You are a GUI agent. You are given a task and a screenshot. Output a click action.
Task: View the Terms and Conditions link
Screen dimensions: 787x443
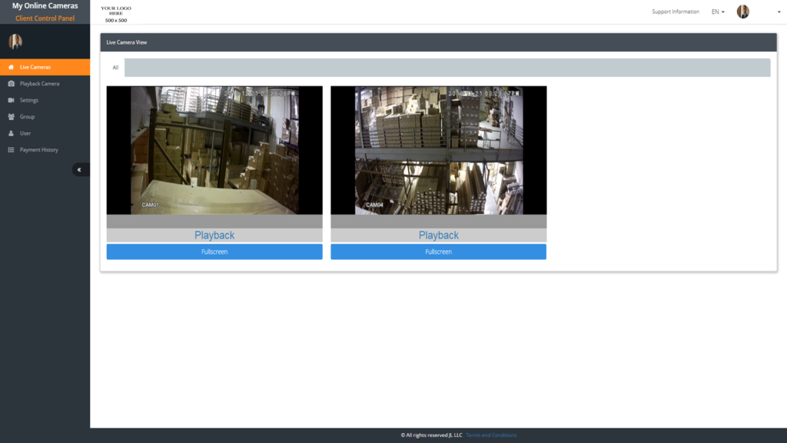[490, 435]
